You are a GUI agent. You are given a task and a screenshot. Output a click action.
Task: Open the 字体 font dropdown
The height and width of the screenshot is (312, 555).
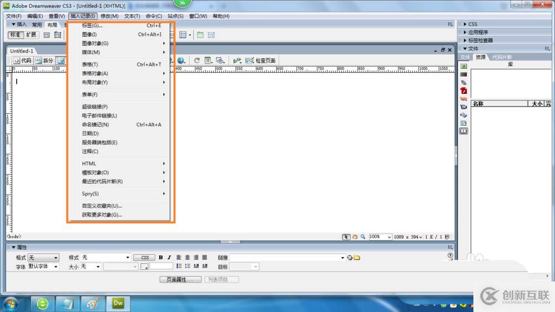(43, 266)
